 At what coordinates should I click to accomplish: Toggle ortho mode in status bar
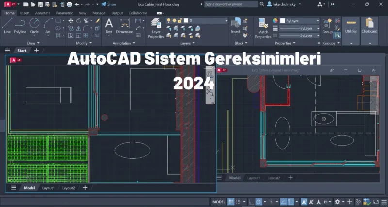(x=251, y=202)
